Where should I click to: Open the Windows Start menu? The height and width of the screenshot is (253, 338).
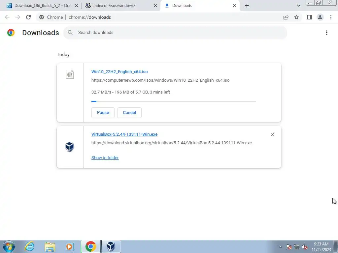9,246
